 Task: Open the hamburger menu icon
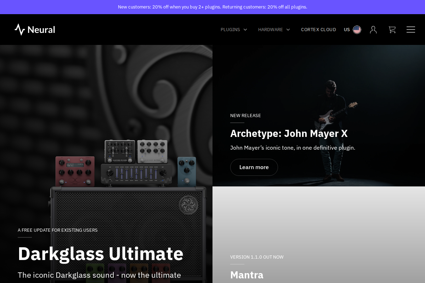[411, 30]
